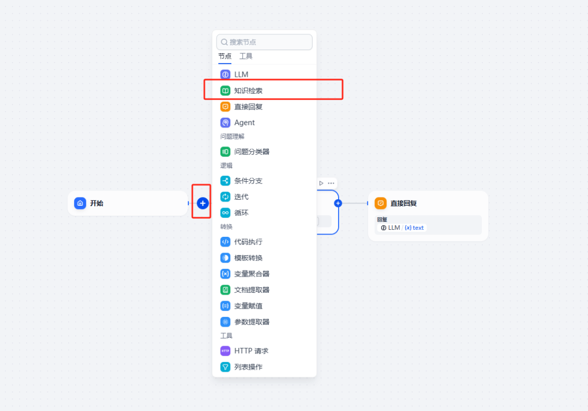Select the 知识检索 node icon
Image resolution: width=588 pixels, height=411 pixels.
click(x=225, y=90)
